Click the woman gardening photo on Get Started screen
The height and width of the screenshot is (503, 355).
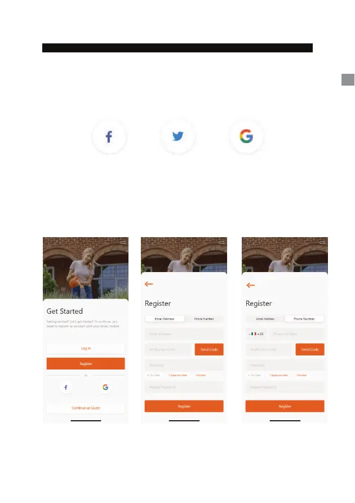(x=86, y=268)
